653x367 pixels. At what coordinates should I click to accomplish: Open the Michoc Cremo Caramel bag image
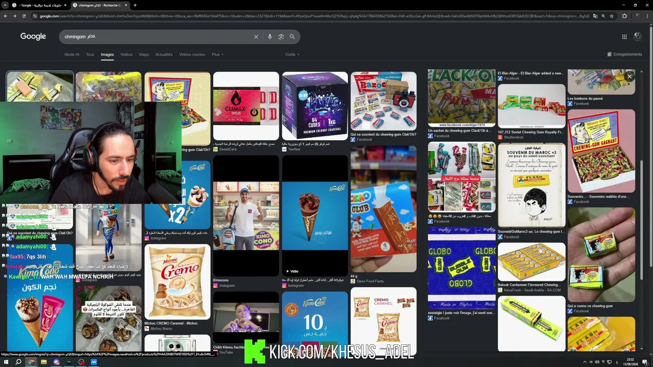177,282
